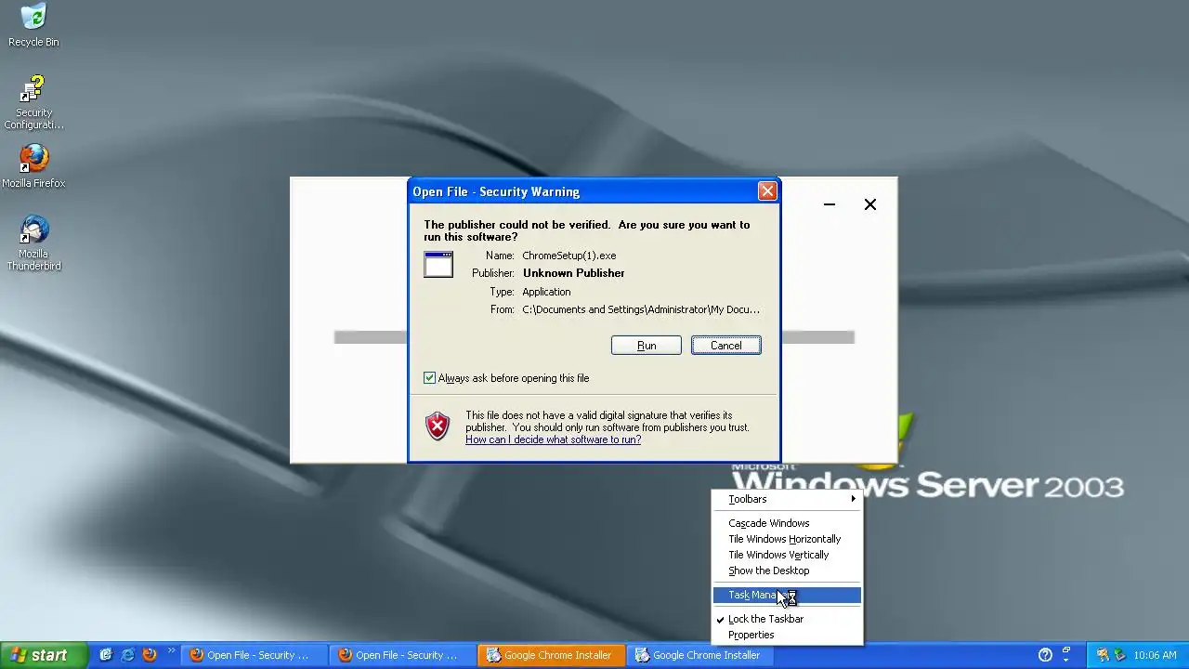Expand the Toolbars submenu in context menu
Viewport: 1189px width, 669px height.
pos(788,499)
